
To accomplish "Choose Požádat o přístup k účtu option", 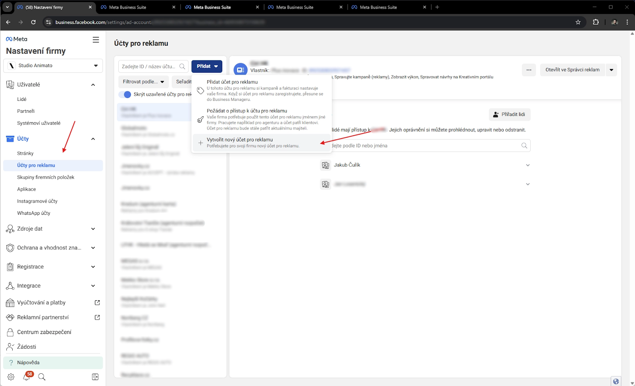I will [x=262, y=120].
